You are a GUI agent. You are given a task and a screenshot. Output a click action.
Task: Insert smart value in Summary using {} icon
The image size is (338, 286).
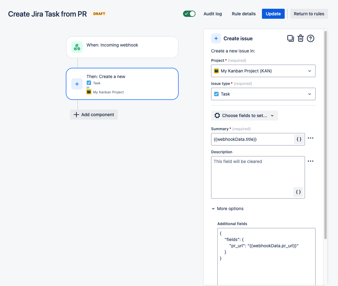point(298,139)
